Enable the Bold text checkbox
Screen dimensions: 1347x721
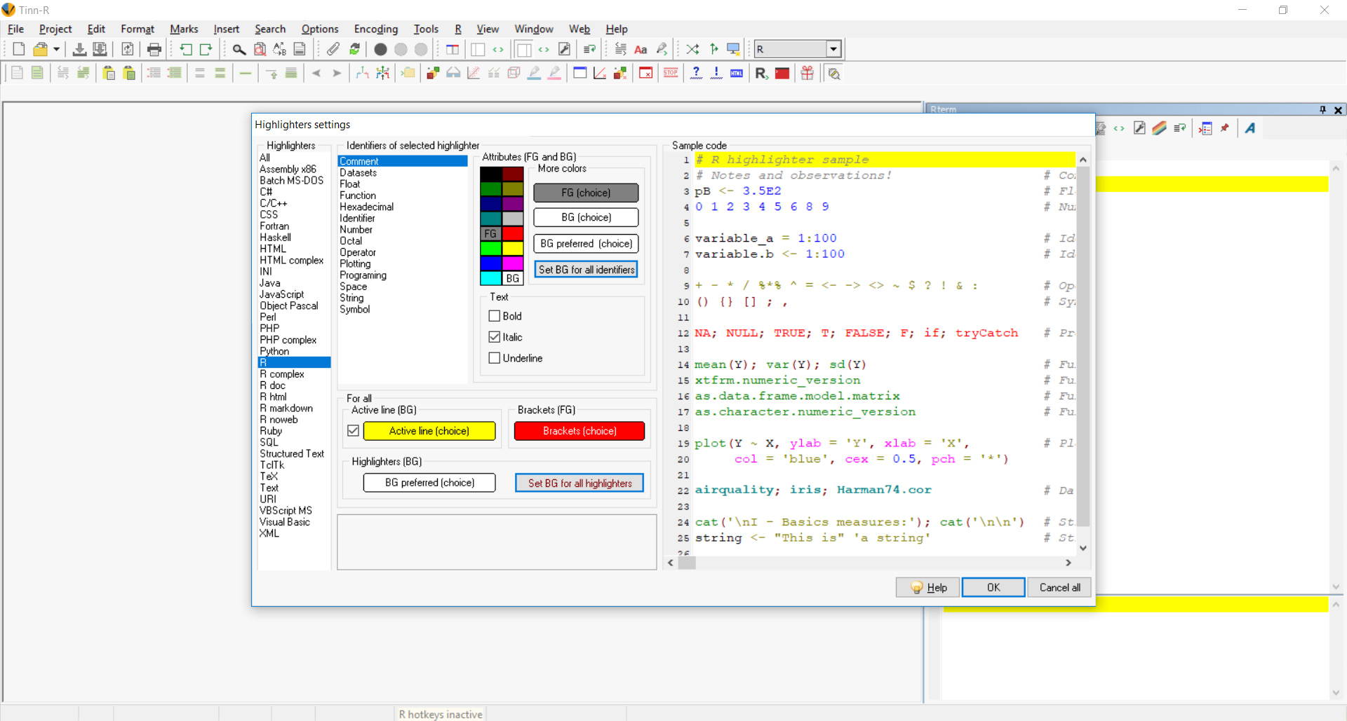click(495, 316)
